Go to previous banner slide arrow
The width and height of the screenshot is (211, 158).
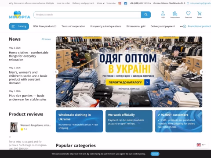[x=56, y=72]
